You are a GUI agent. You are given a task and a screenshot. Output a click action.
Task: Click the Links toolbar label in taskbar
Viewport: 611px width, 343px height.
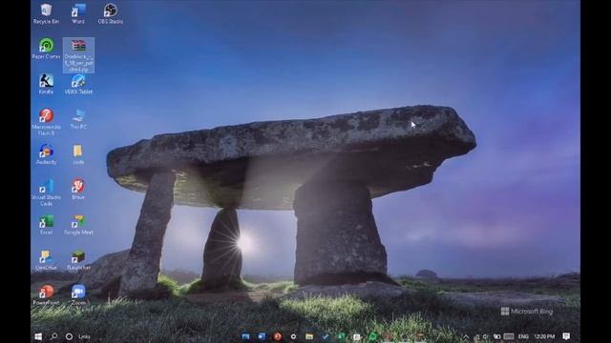84,336
